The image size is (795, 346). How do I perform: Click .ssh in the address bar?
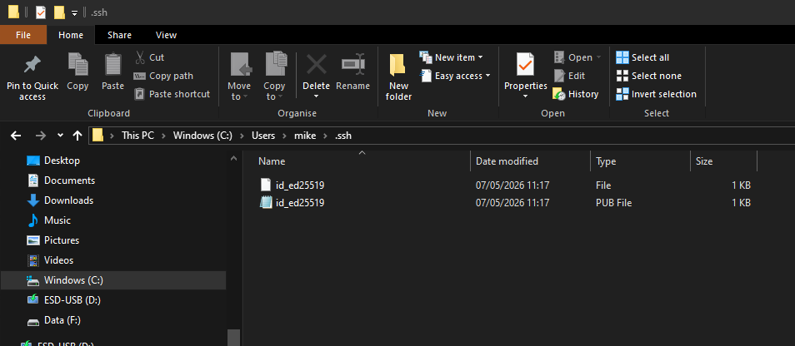[x=342, y=136]
